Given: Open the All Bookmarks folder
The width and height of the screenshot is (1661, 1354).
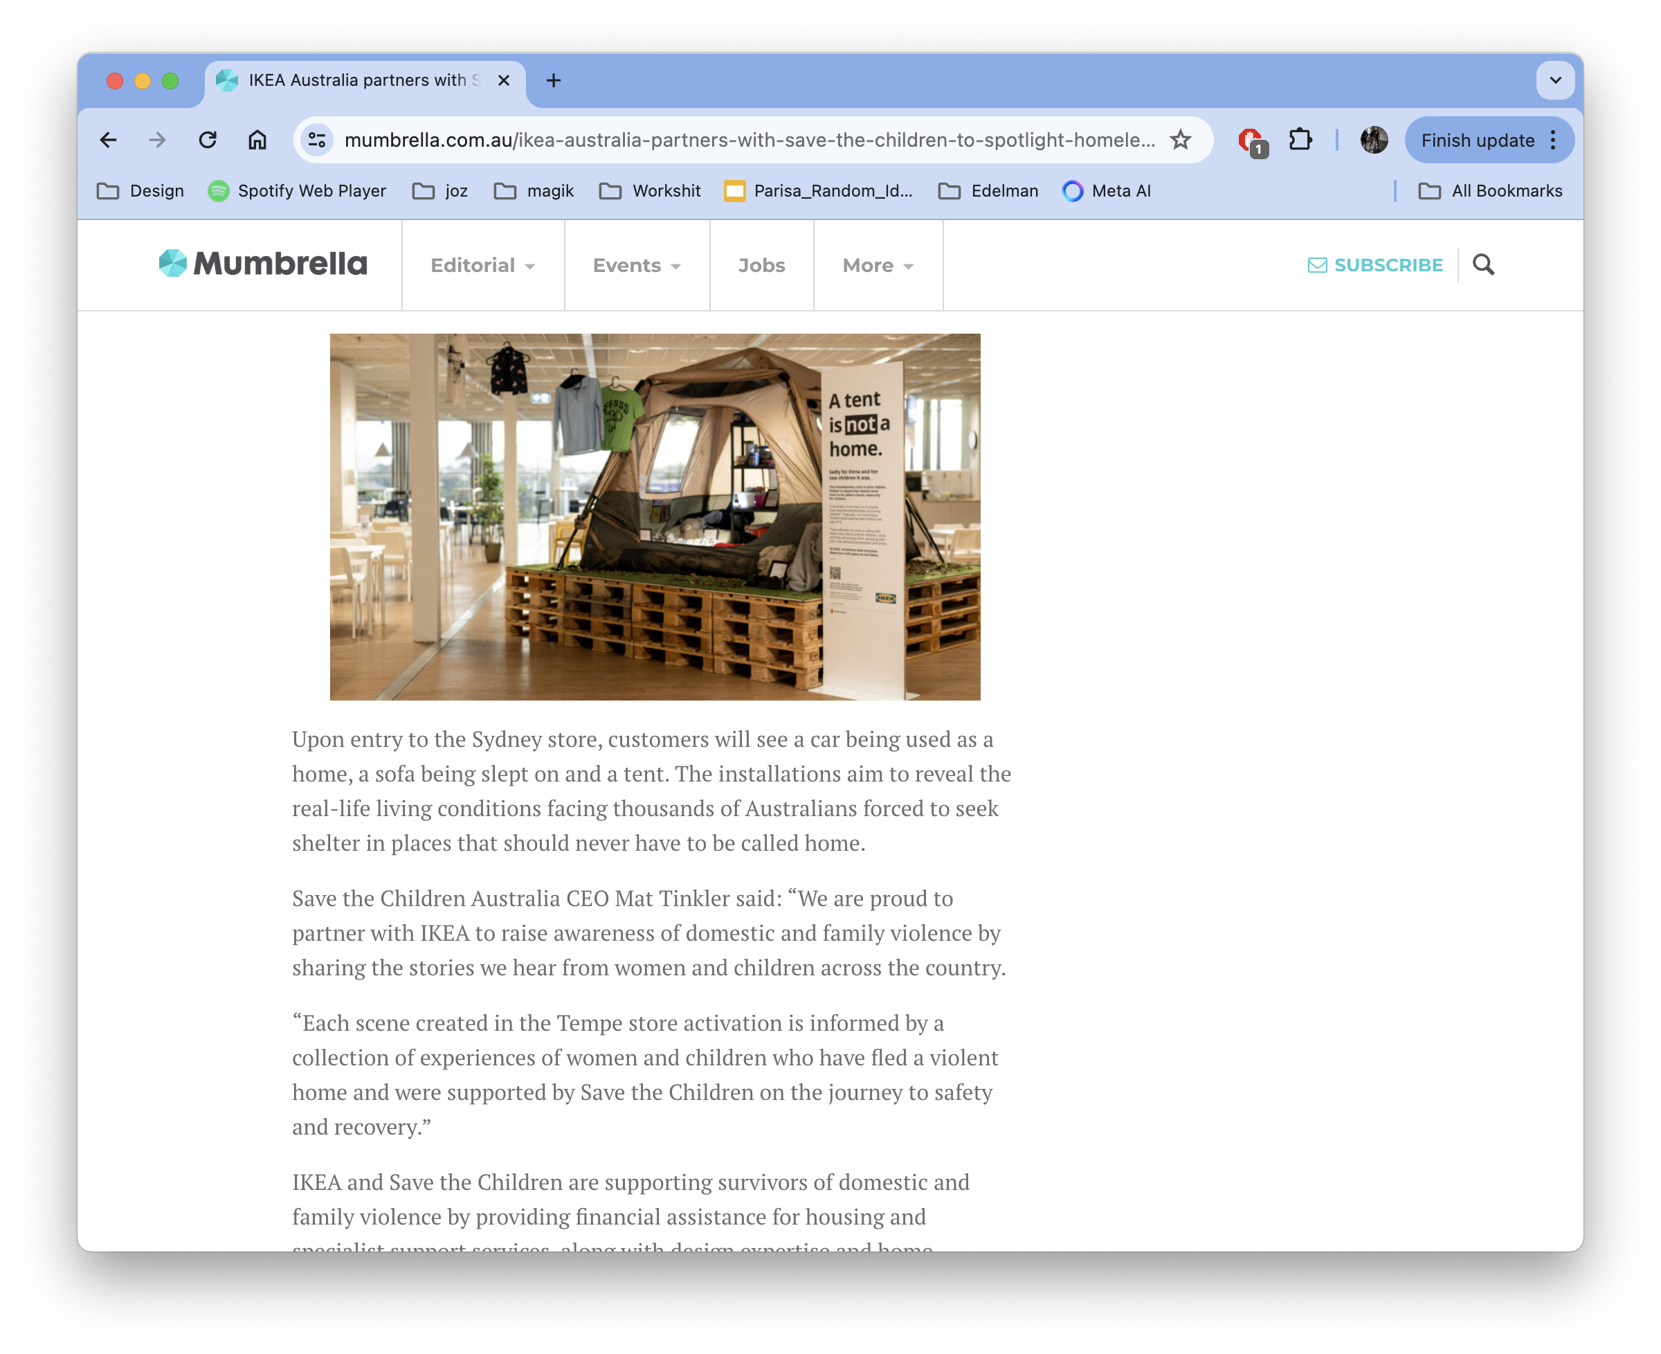Looking at the screenshot, I should pos(1490,191).
